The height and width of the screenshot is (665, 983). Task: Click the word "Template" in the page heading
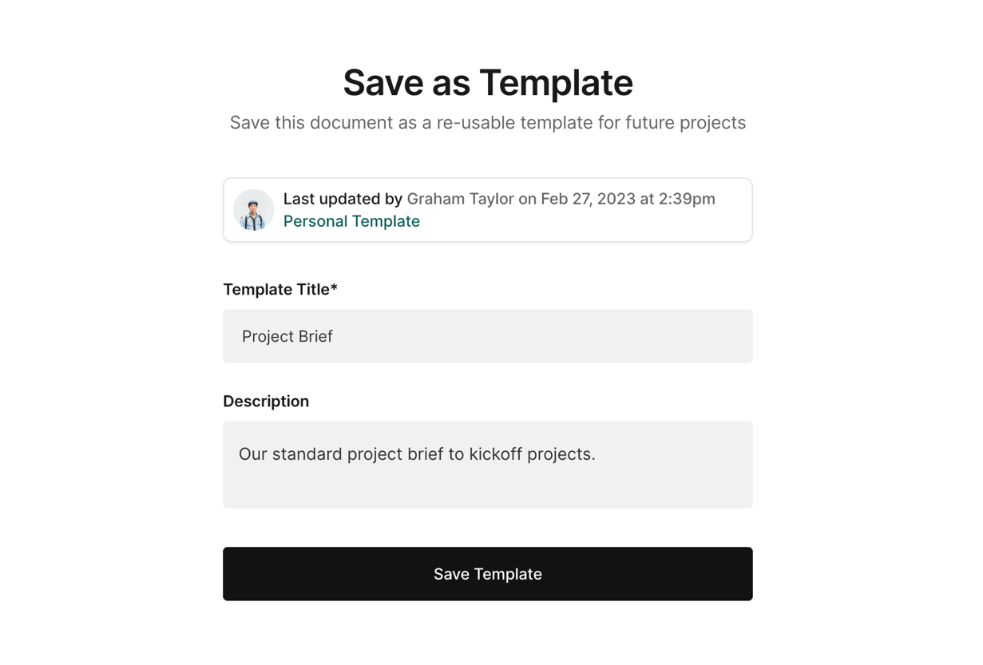tap(556, 83)
